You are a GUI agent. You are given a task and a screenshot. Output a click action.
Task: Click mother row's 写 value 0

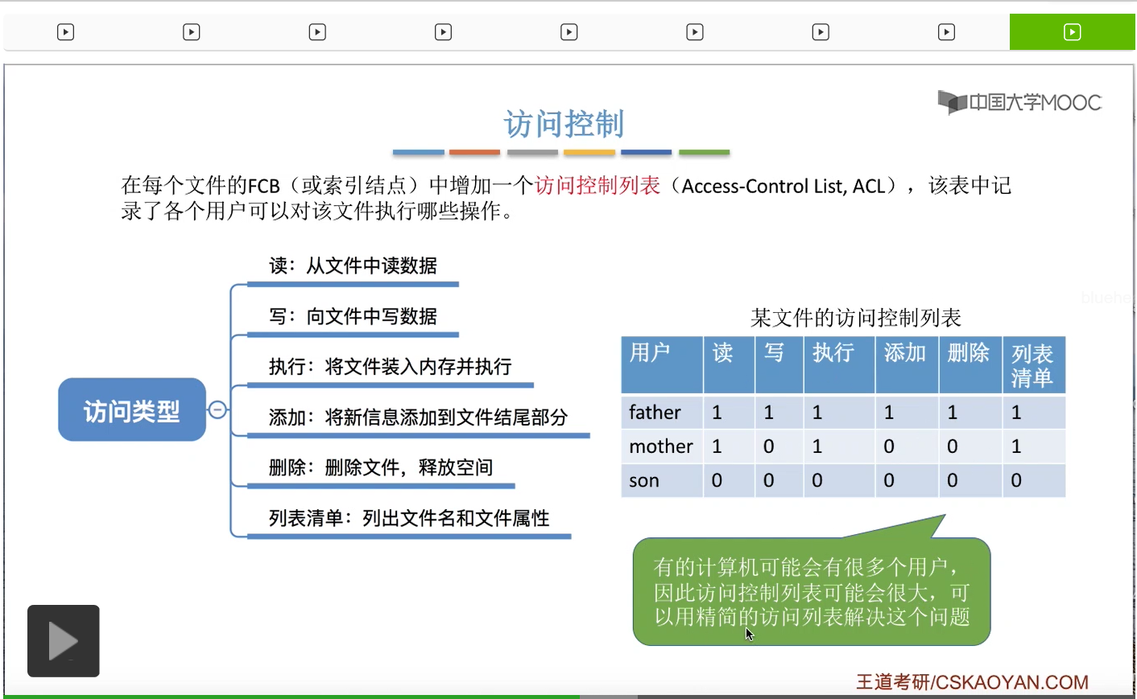click(x=769, y=446)
